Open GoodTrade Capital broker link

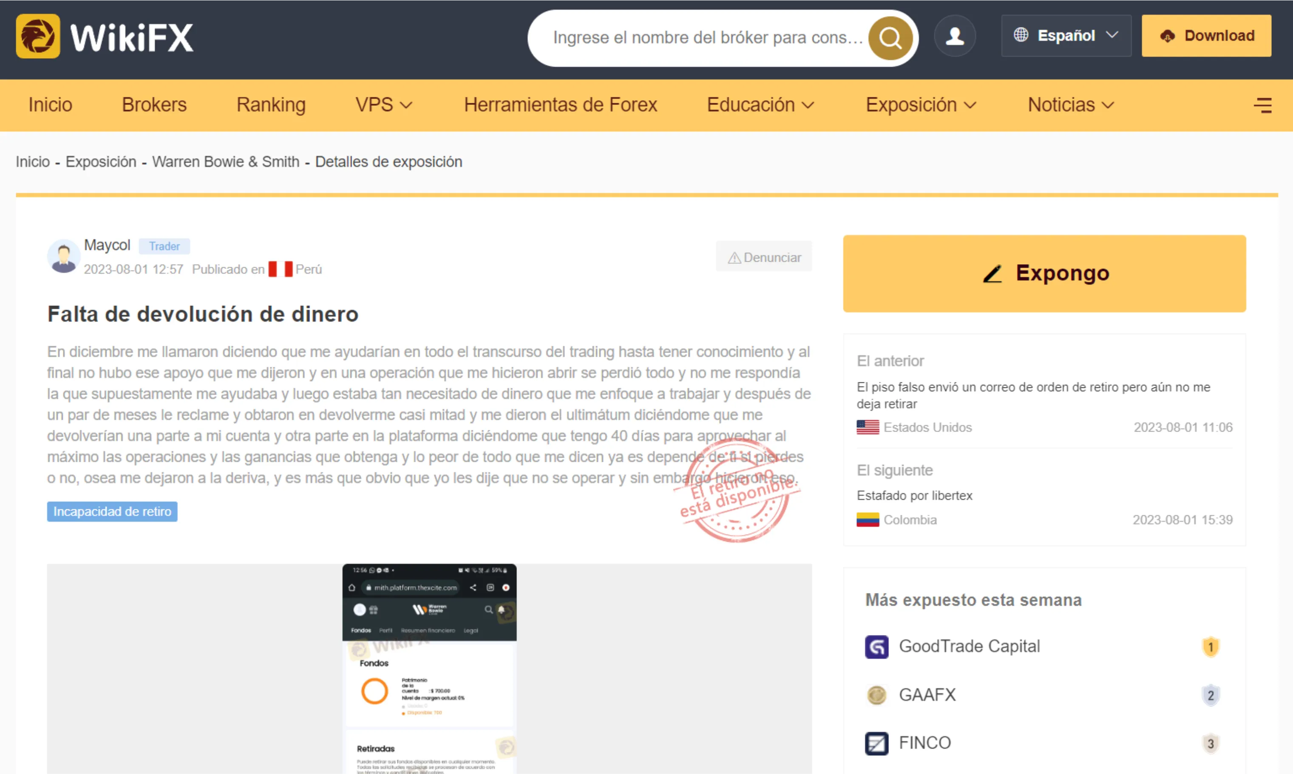click(x=969, y=646)
